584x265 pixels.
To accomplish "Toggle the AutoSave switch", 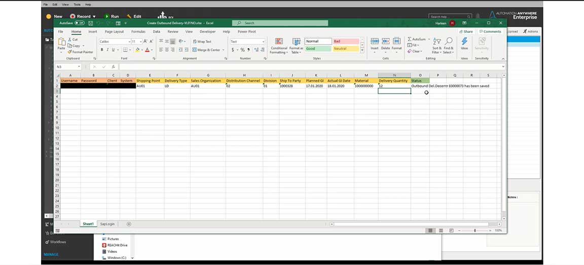I will coord(80,23).
